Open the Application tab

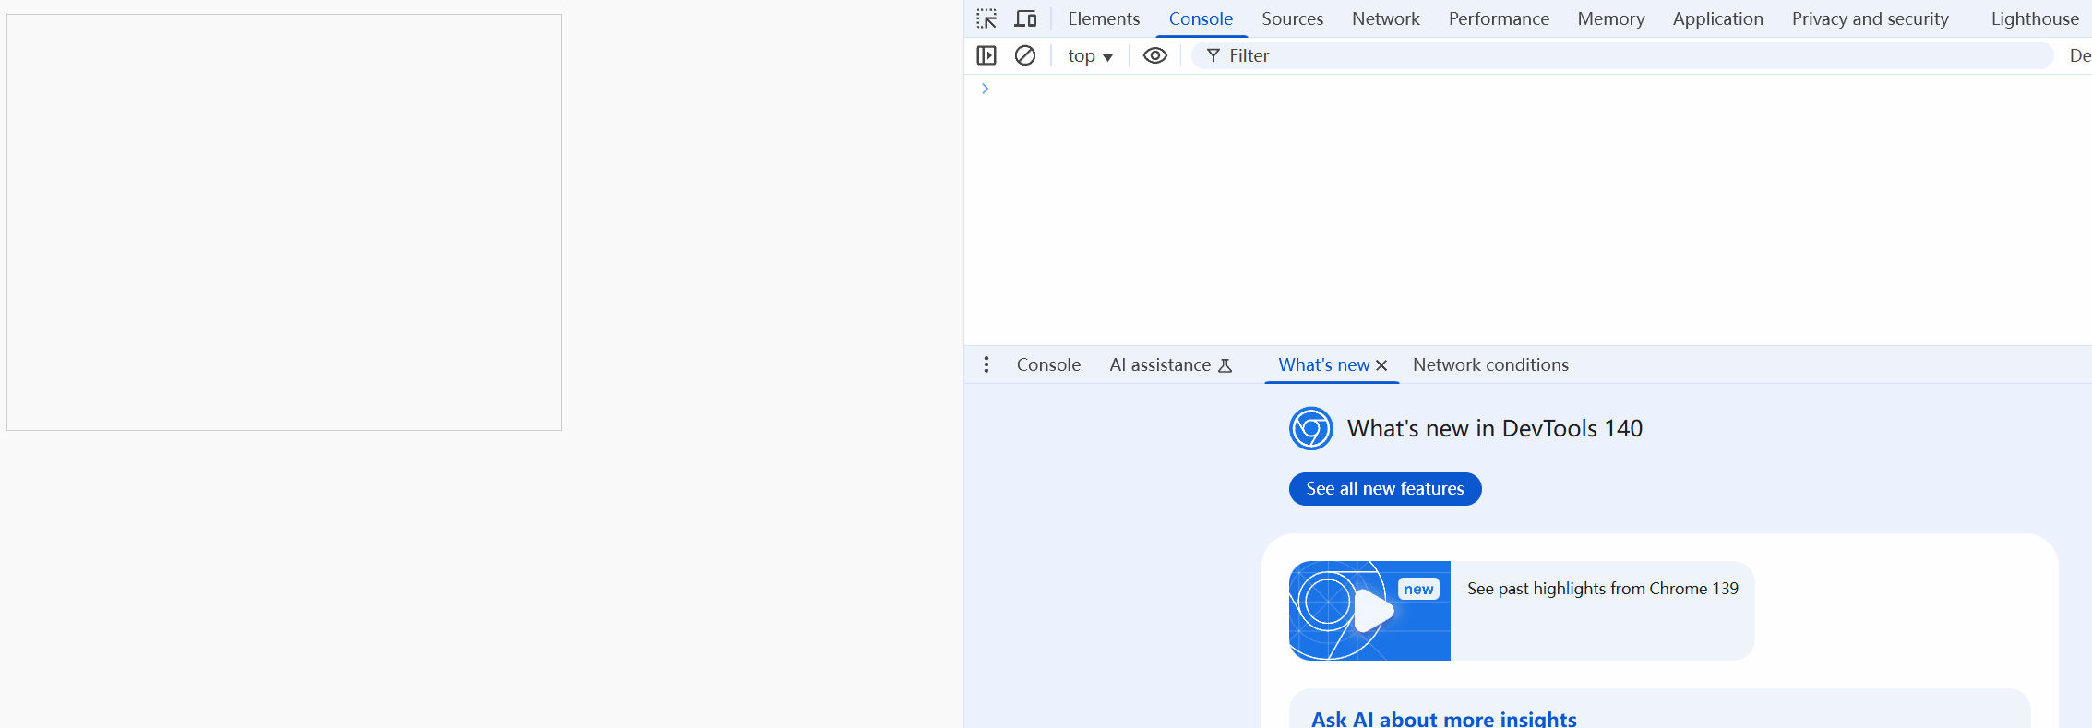(1717, 18)
